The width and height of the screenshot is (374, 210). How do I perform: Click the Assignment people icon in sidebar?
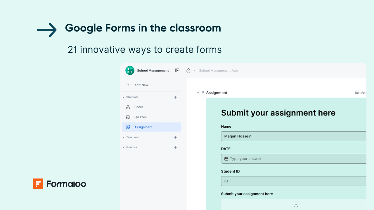(x=128, y=127)
